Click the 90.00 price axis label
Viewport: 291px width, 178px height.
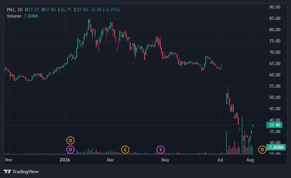click(x=275, y=7)
